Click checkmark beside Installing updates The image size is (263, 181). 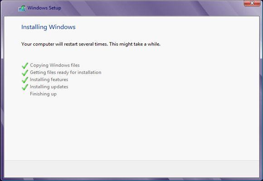coord(25,87)
